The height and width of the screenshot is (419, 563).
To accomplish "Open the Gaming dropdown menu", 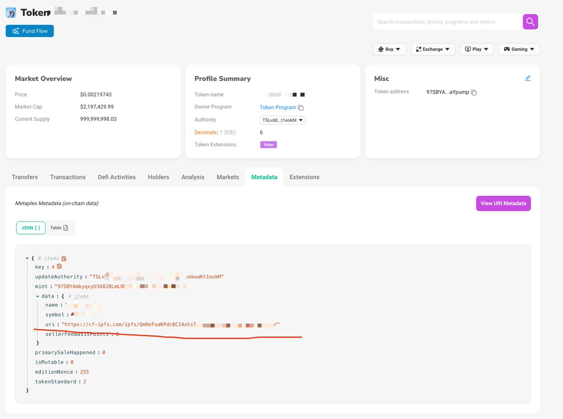I will coord(519,49).
